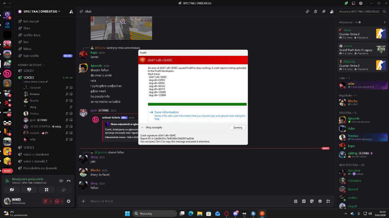Open headphone output options arrow
Screen dimensions: 389x218
(62, 201)
